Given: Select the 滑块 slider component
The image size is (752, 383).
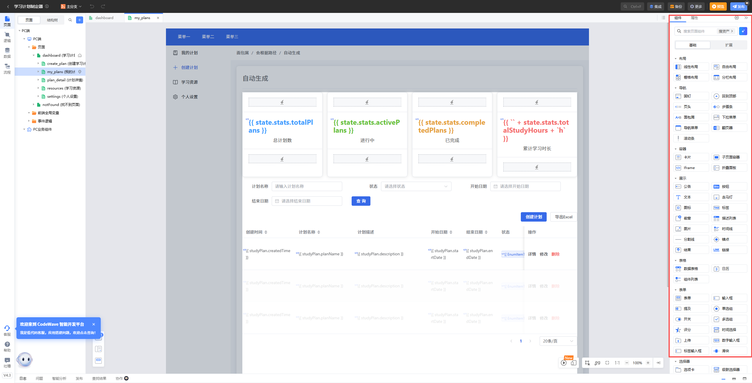Looking at the screenshot, I should click(729, 351).
